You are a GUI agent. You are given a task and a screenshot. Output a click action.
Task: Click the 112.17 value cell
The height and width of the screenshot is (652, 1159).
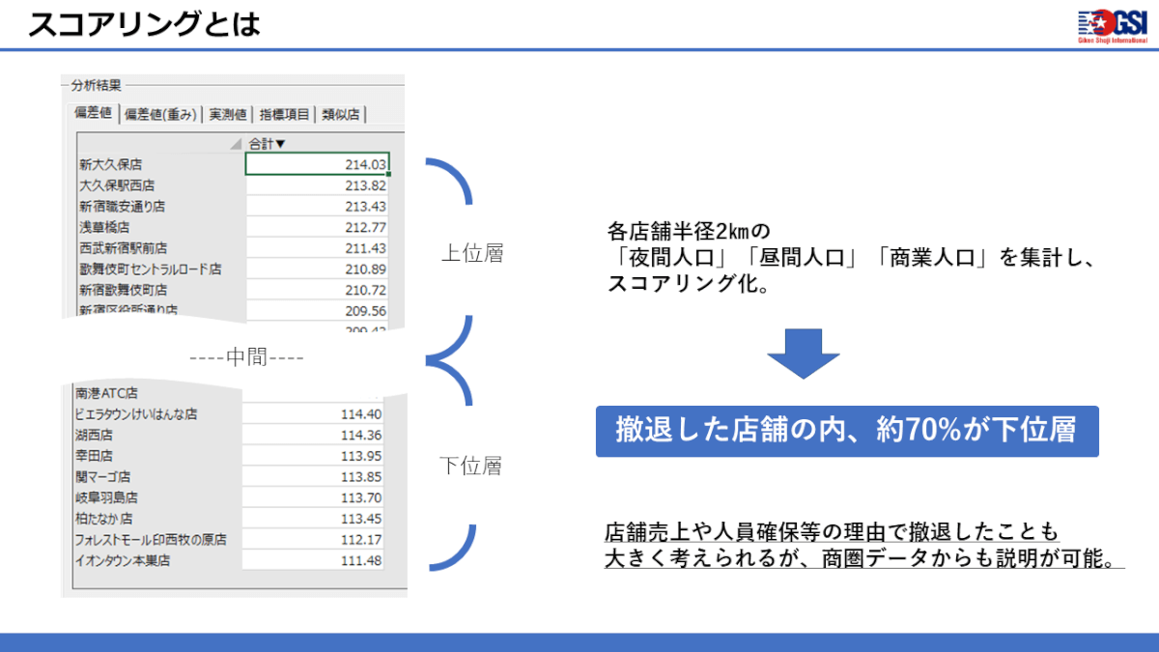click(314, 539)
